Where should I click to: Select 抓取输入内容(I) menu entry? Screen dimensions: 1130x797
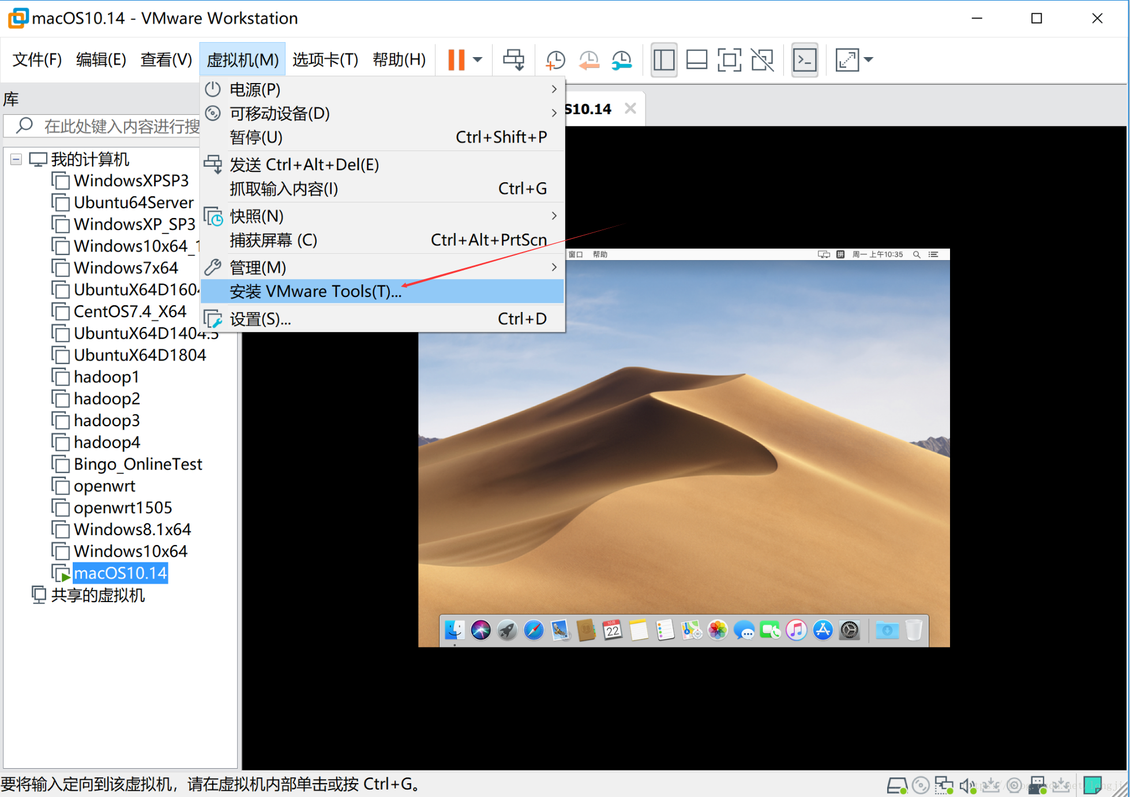pyautogui.click(x=382, y=189)
